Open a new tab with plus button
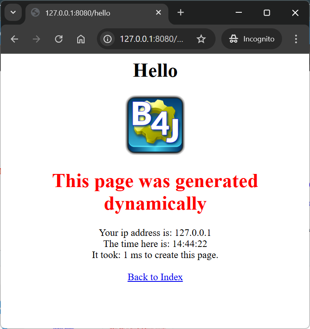This screenshot has width=310, height=329. click(181, 13)
